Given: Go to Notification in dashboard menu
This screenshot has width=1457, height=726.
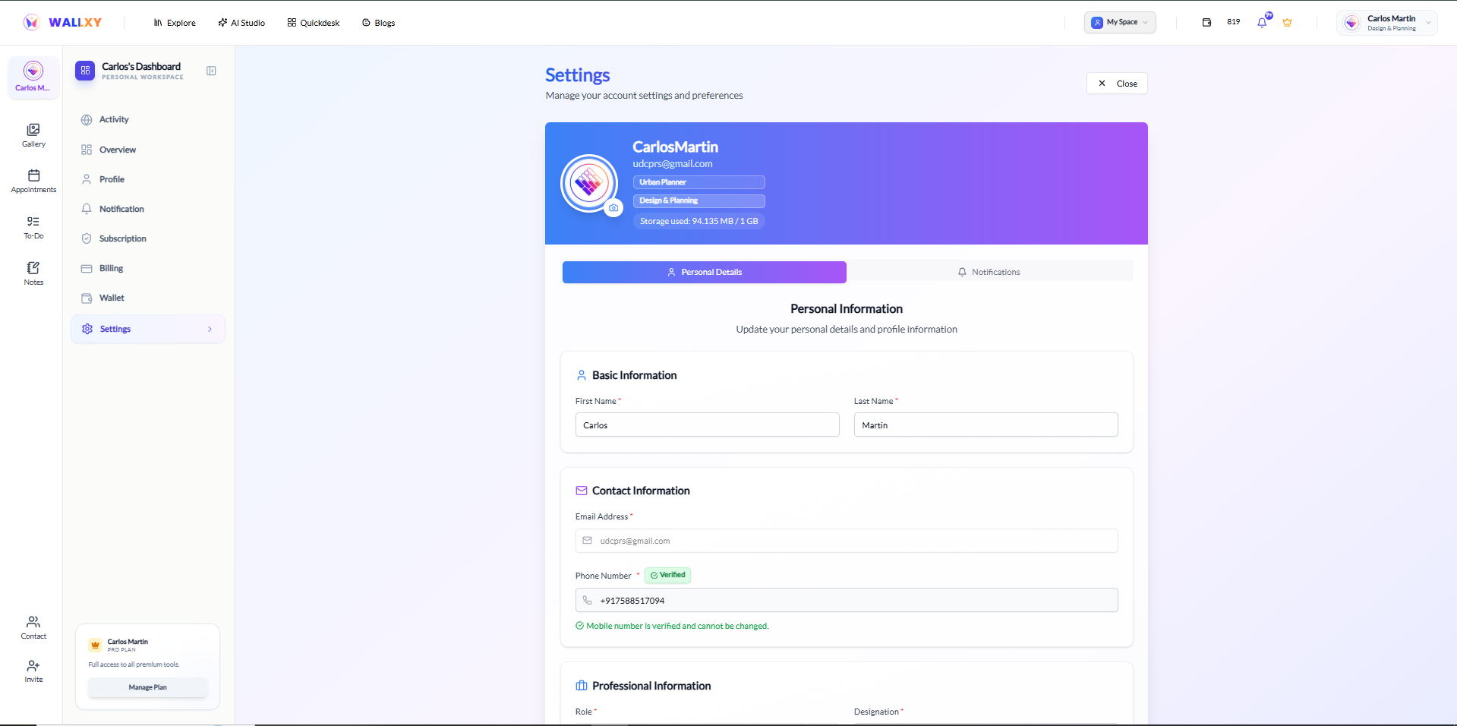Looking at the screenshot, I should (148, 209).
